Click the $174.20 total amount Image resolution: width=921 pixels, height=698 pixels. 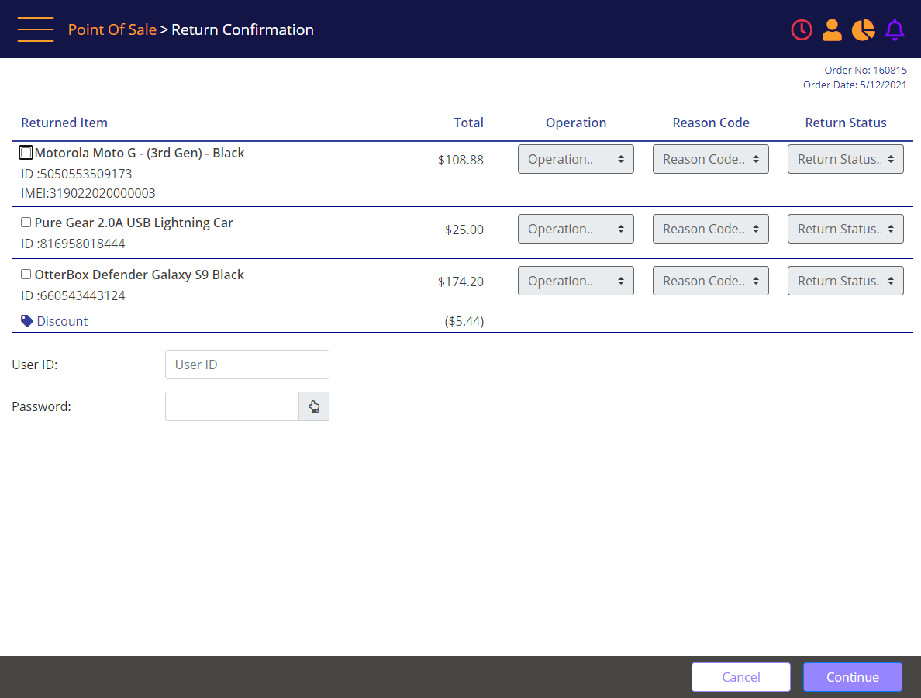pyautogui.click(x=461, y=282)
